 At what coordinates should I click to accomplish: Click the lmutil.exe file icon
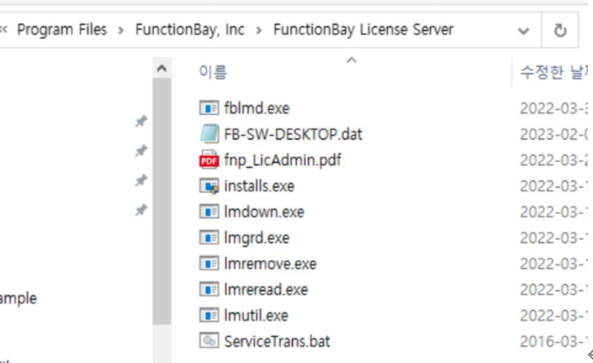pos(209,315)
